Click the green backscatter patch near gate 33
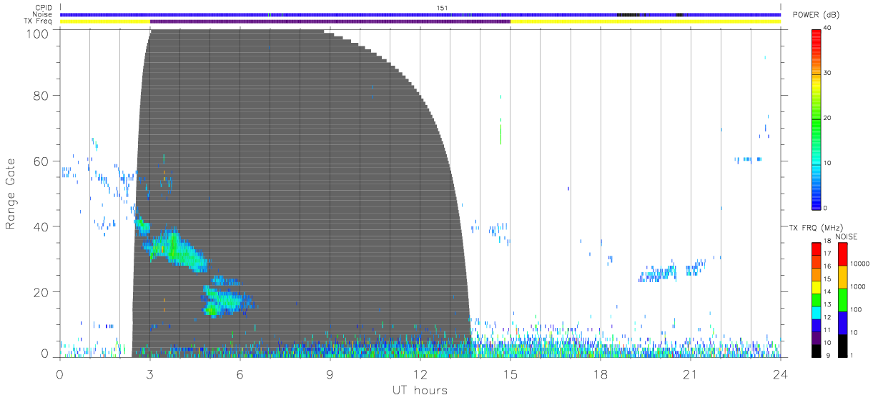878x405 pixels. point(174,249)
